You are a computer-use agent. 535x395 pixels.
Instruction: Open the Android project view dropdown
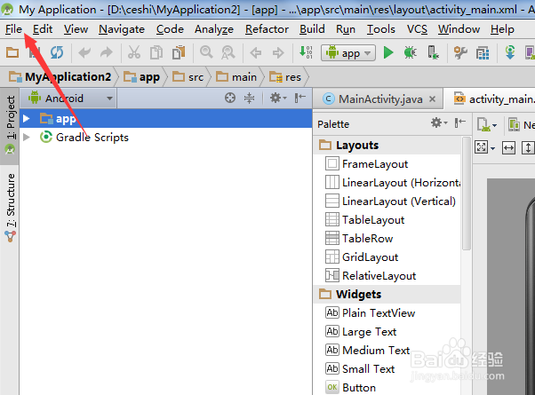coord(70,99)
